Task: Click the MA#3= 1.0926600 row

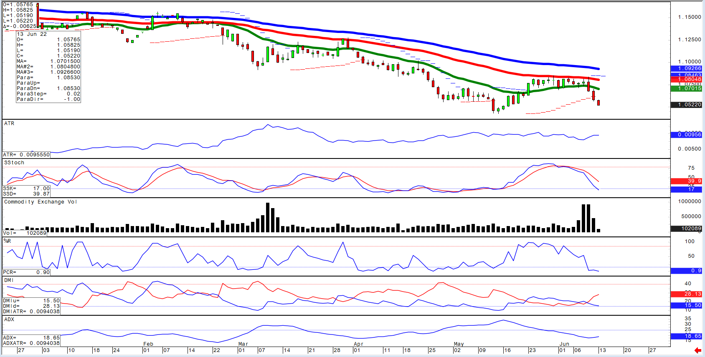Action: pos(48,72)
